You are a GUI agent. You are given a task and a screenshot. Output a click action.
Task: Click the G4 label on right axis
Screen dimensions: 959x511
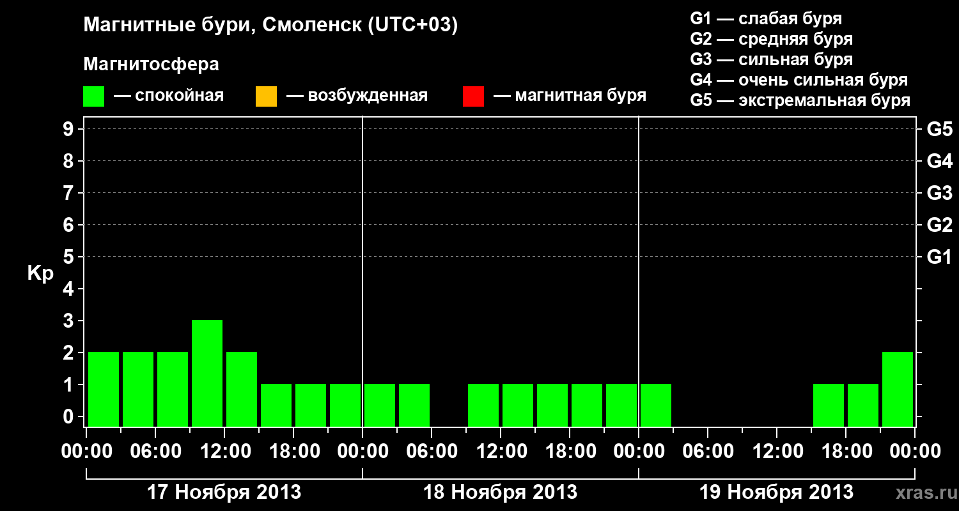coord(939,161)
